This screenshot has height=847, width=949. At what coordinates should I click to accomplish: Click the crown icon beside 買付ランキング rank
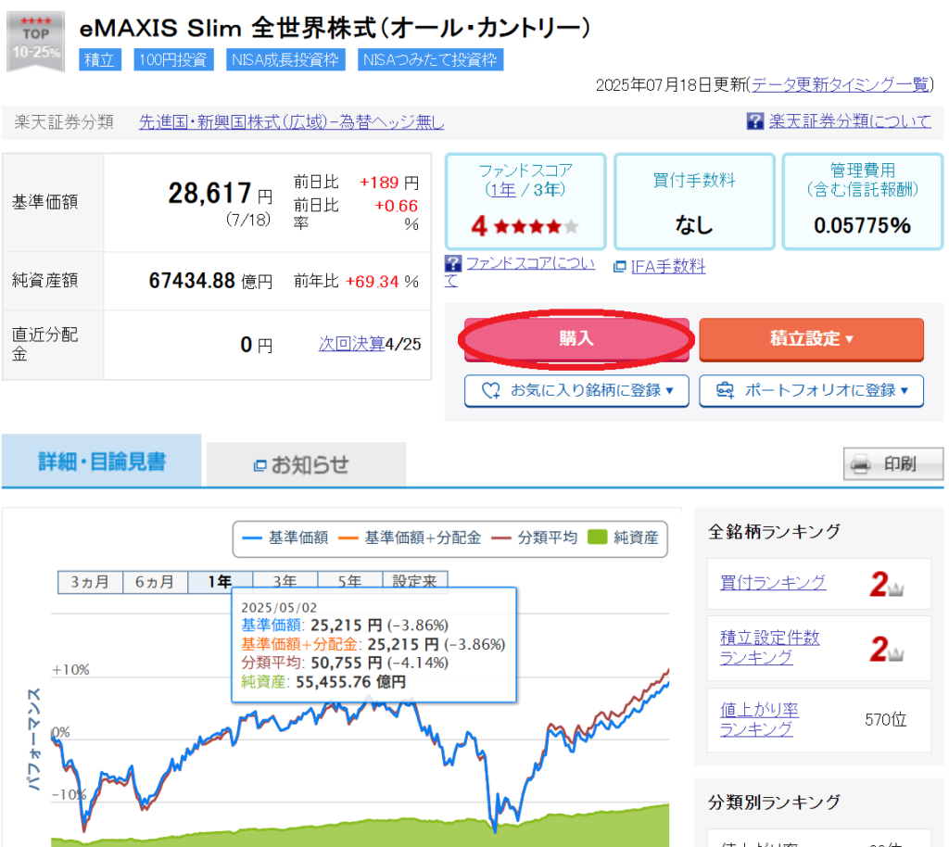click(x=896, y=588)
